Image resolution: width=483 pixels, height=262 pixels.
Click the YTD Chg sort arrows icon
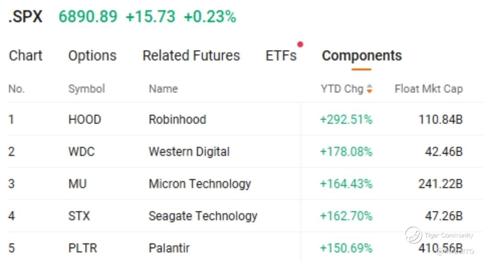tap(369, 89)
